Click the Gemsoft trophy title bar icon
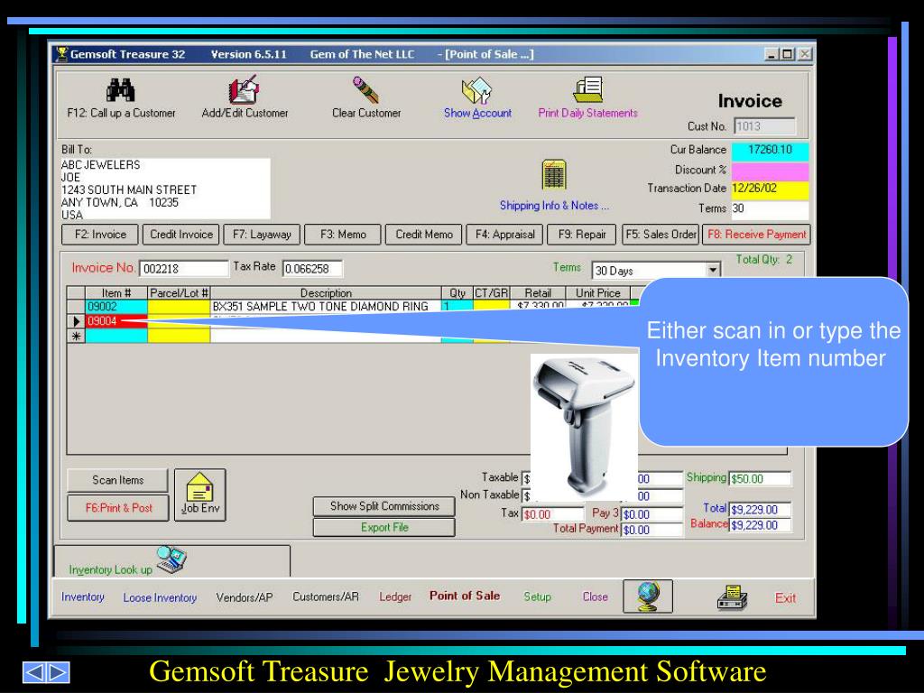The height and width of the screenshot is (693, 924). pos(60,54)
